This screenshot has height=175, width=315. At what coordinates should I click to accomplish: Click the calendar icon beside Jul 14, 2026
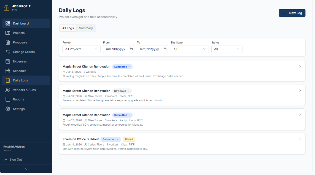coord(64,72)
